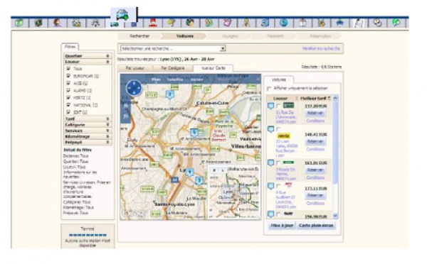
Task: Click the map compass pan control
Action: point(134,88)
